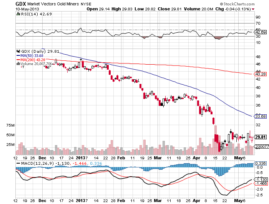The image size is (269, 204).
Task: Click the High 29.83 value
Action: [x=122, y=9]
